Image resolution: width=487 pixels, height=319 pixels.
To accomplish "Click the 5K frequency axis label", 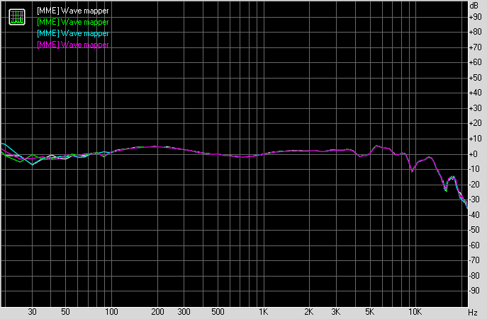I will [x=369, y=312].
